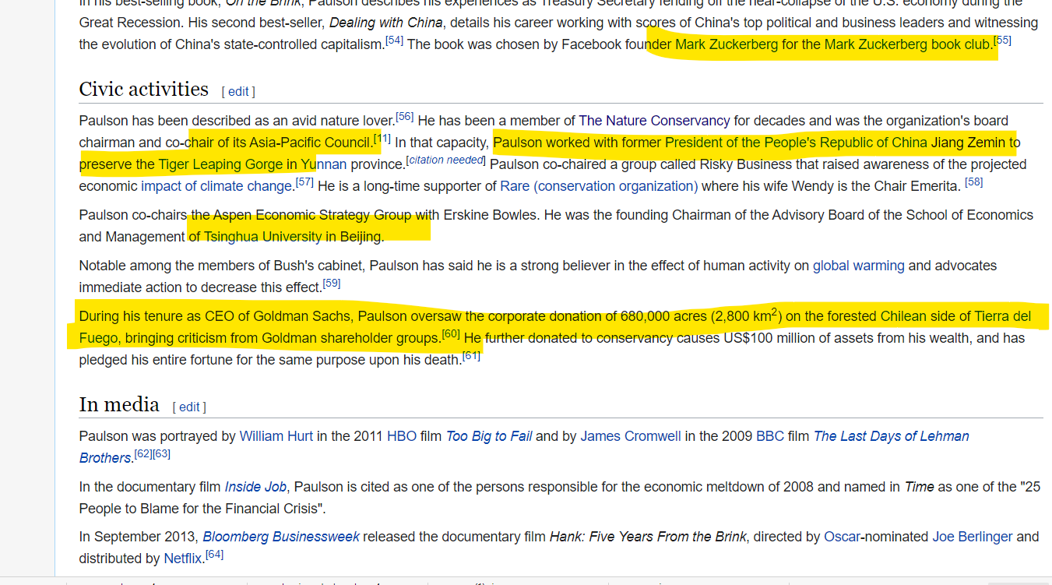The width and height of the screenshot is (1052, 585).
Task: Open The Last Days of Lehman Brothers link
Action: click(892, 436)
